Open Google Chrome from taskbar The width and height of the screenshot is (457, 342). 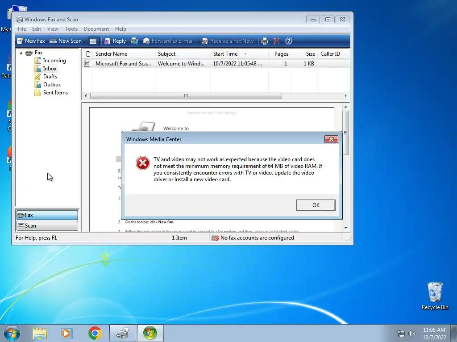pyautogui.click(x=95, y=333)
